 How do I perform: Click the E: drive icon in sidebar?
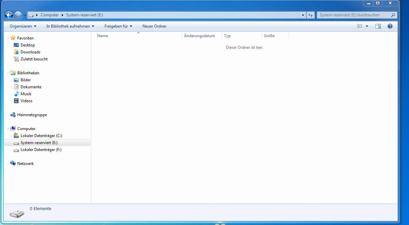16,143
